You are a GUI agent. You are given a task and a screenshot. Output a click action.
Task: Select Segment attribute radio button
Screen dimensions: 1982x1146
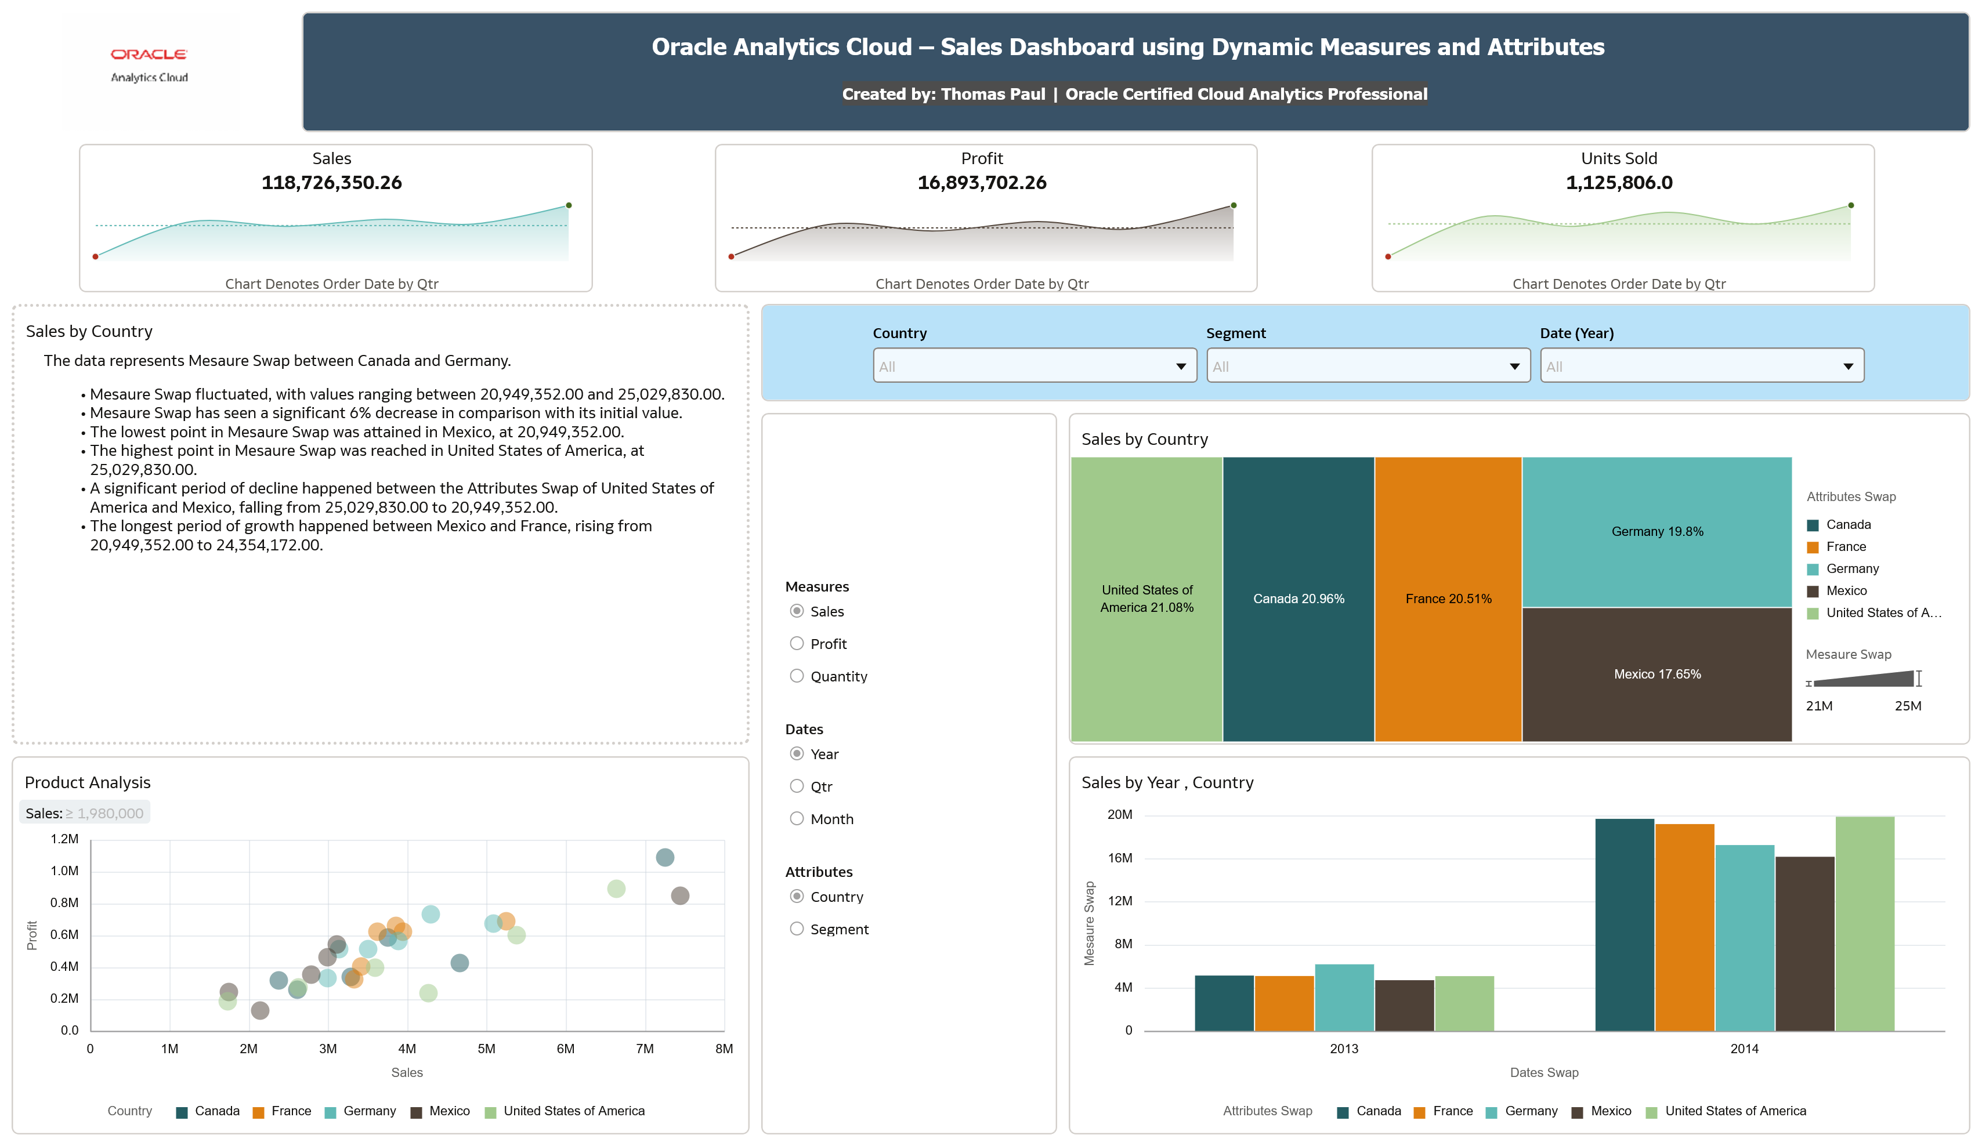tap(797, 929)
